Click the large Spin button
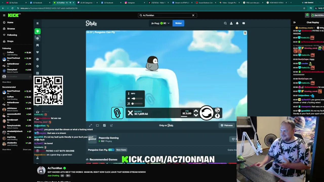 coord(207,113)
